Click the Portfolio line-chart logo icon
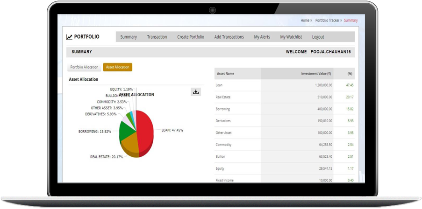The width and height of the screenshot is (422, 209). [x=70, y=37]
